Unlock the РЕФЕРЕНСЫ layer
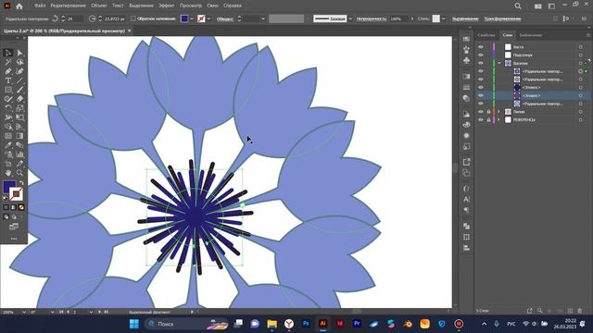This screenshot has height=333, width=593. [488, 120]
